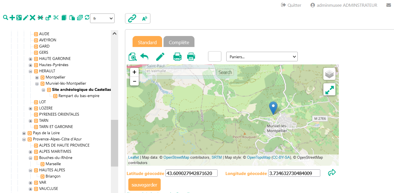394x193 pixels.
Task: Click the green plus add icon
Action: click(x=12, y=18)
